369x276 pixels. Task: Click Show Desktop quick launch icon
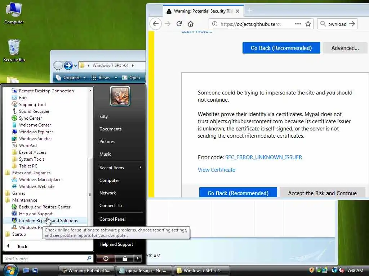(x=26, y=271)
